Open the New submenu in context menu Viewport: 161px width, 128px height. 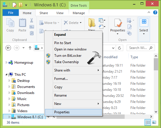(x=73, y=104)
